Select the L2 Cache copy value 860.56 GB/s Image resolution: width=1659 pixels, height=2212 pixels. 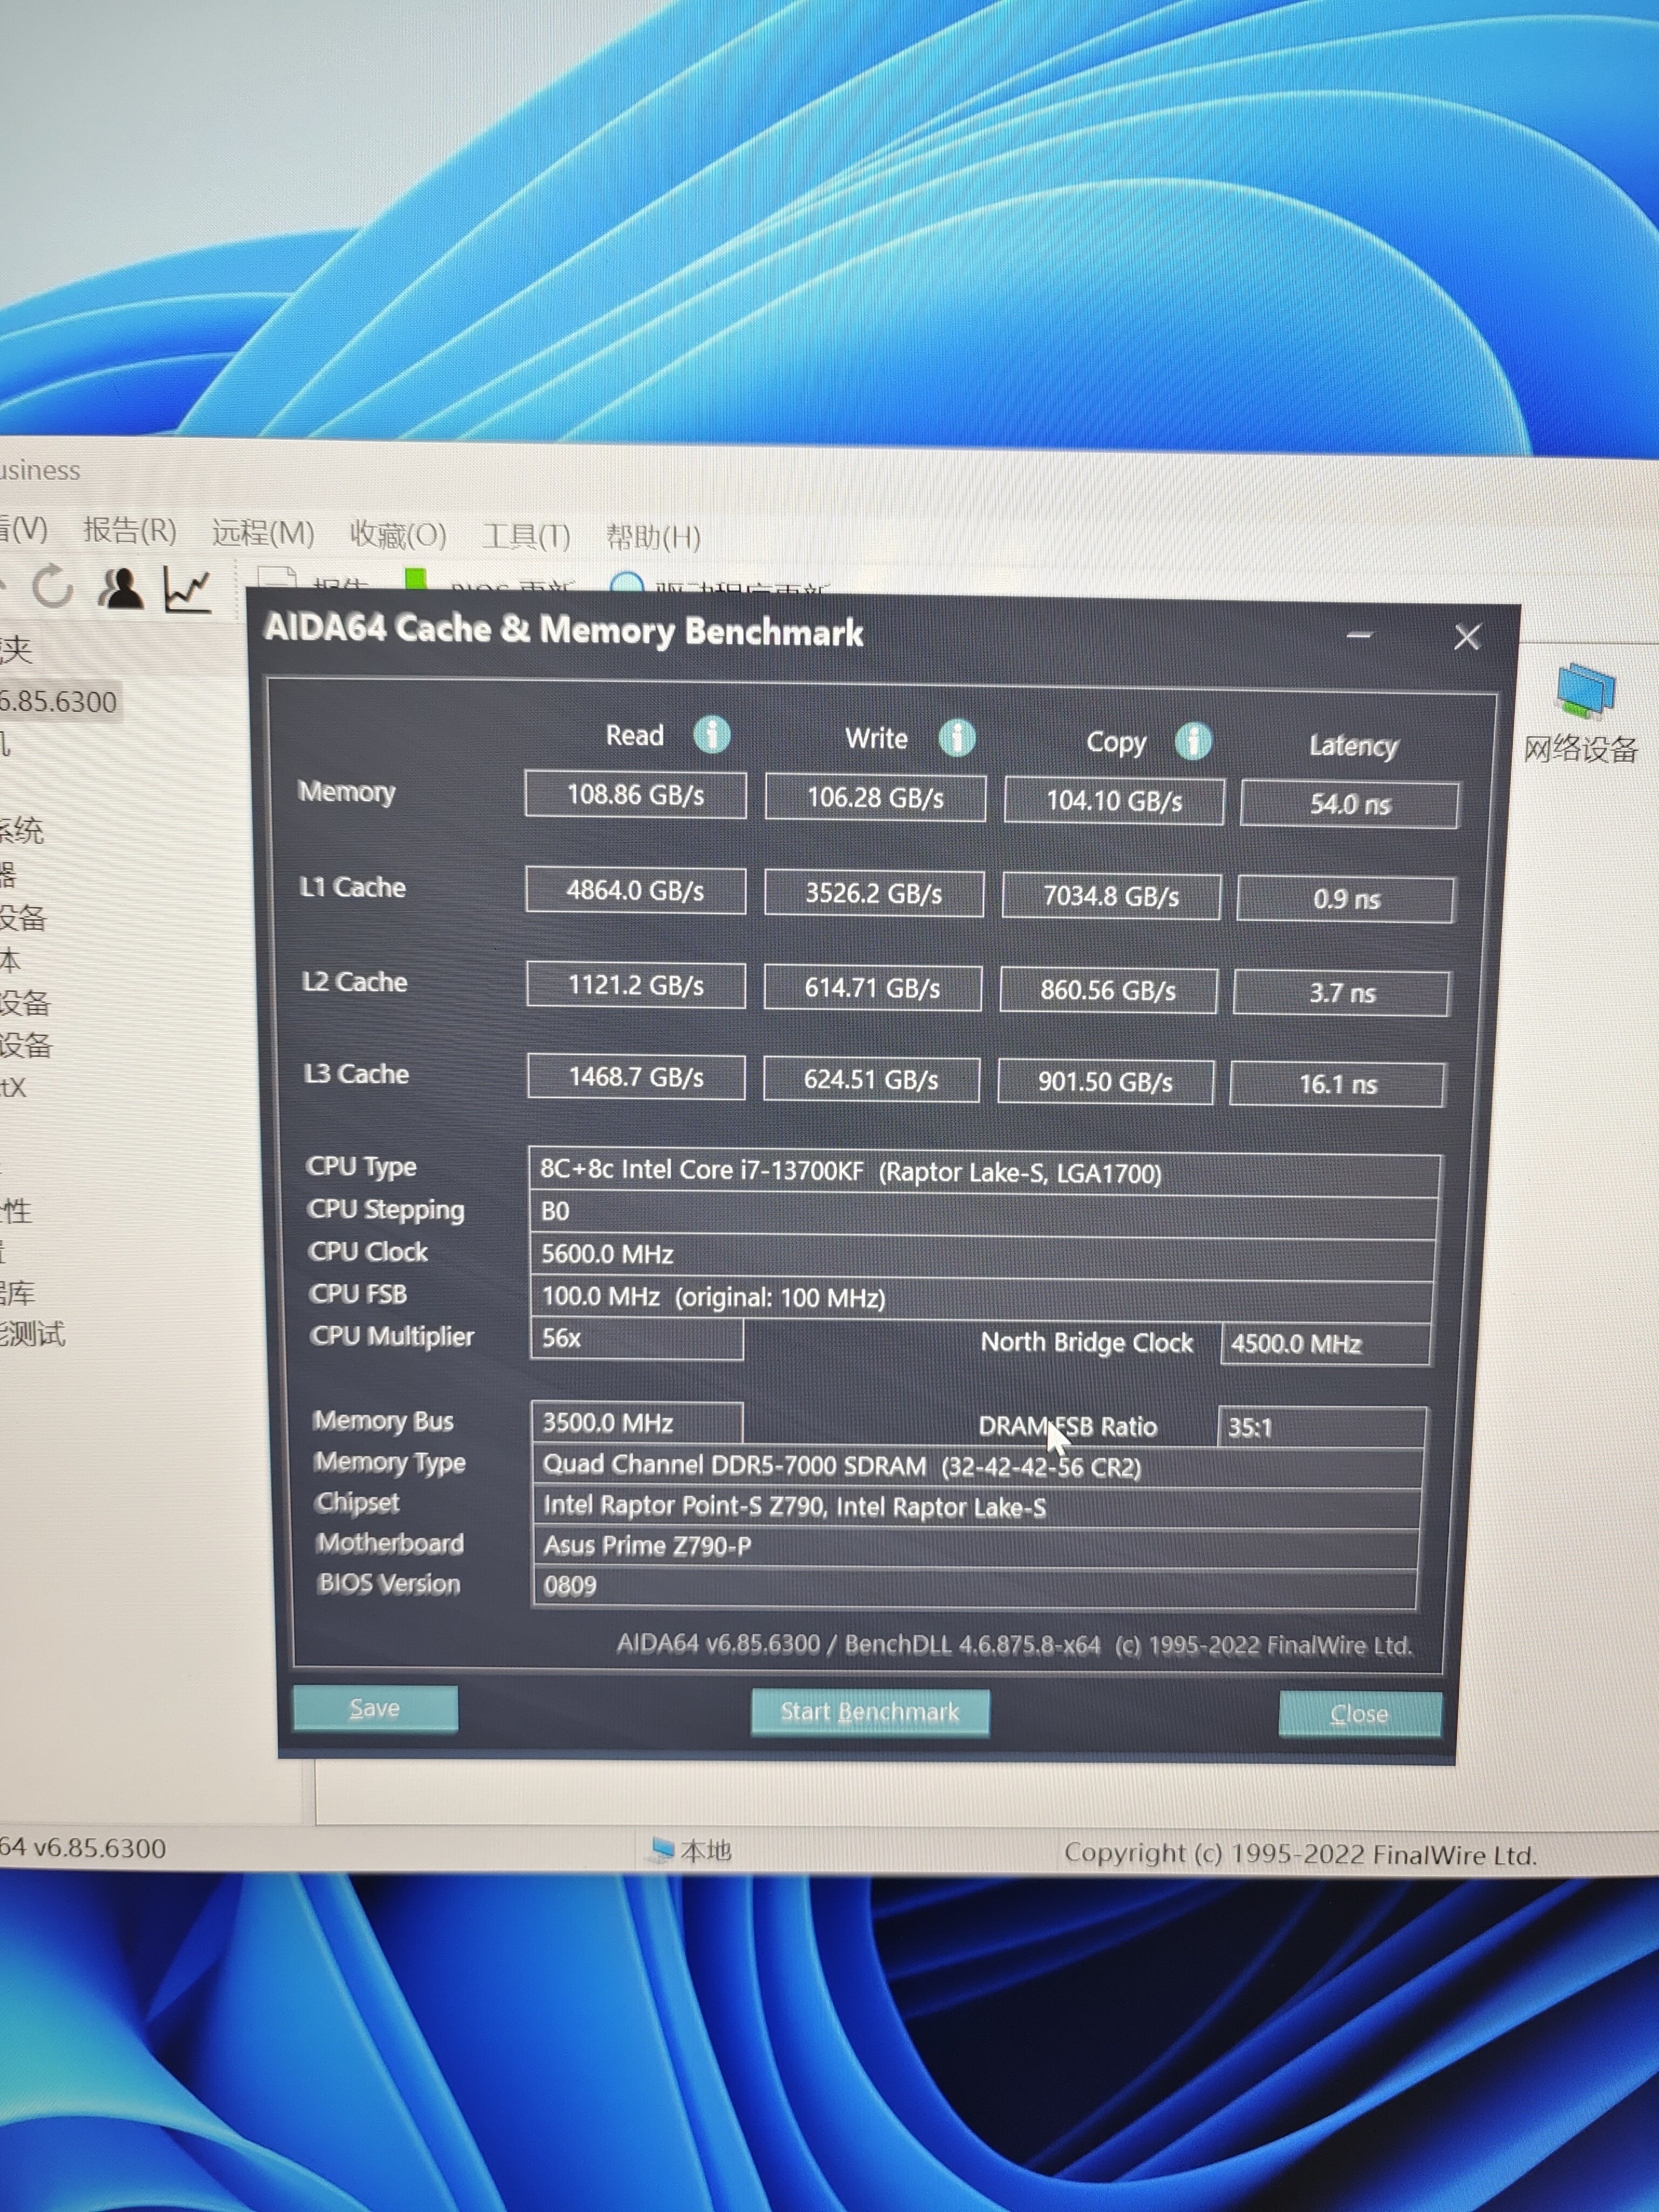click(1108, 990)
